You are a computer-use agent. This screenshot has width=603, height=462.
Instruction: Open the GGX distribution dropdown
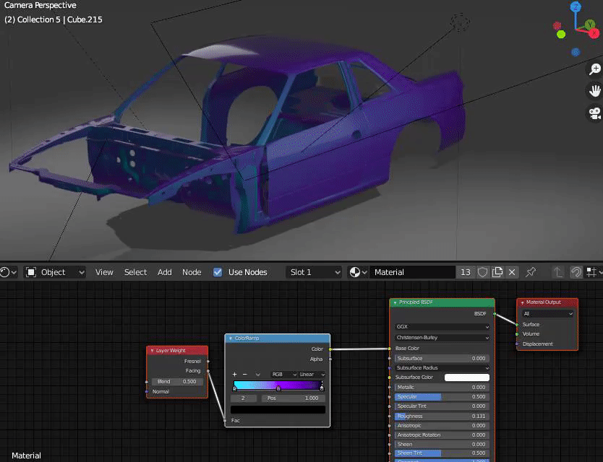[442, 326]
